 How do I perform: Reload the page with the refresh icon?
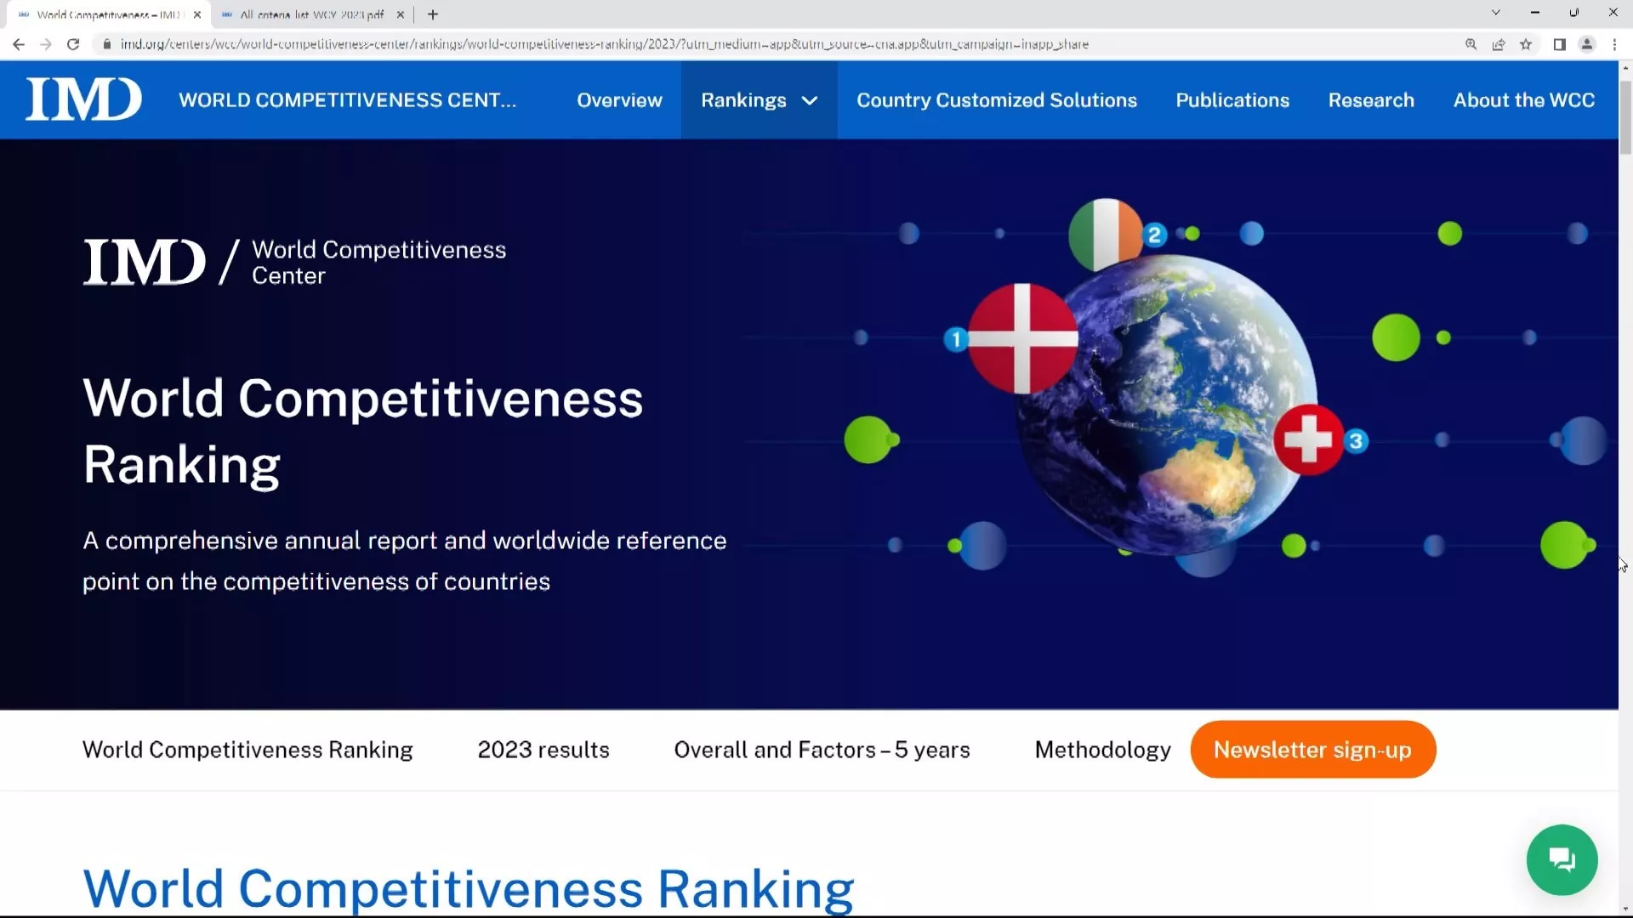(73, 44)
